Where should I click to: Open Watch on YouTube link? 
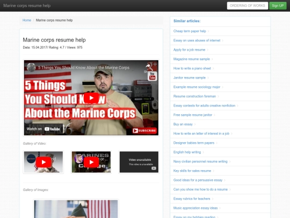click(43, 129)
